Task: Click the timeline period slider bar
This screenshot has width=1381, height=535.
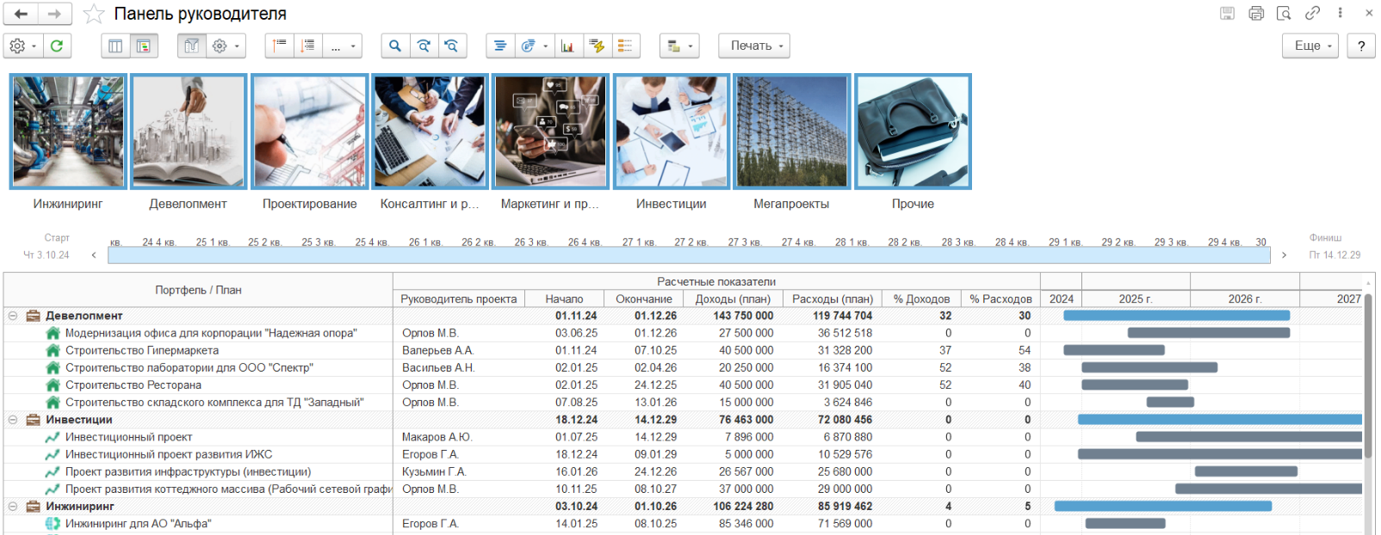Action: pyautogui.click(x=688, y=255)
